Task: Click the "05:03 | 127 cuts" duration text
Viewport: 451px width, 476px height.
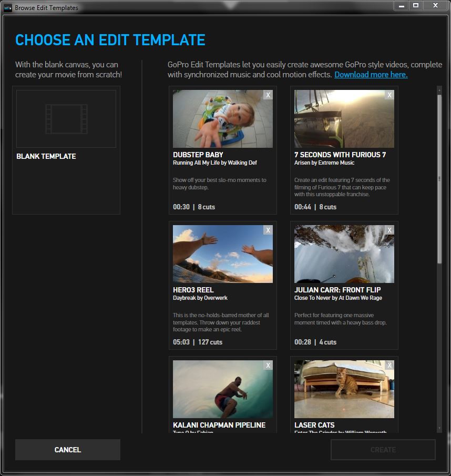Action: point(198,342)
